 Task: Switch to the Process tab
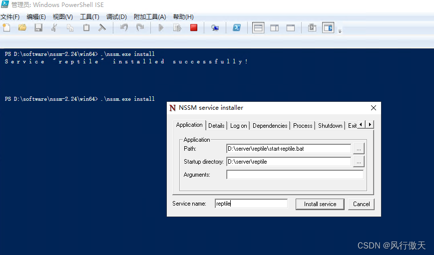coord(303,126)
